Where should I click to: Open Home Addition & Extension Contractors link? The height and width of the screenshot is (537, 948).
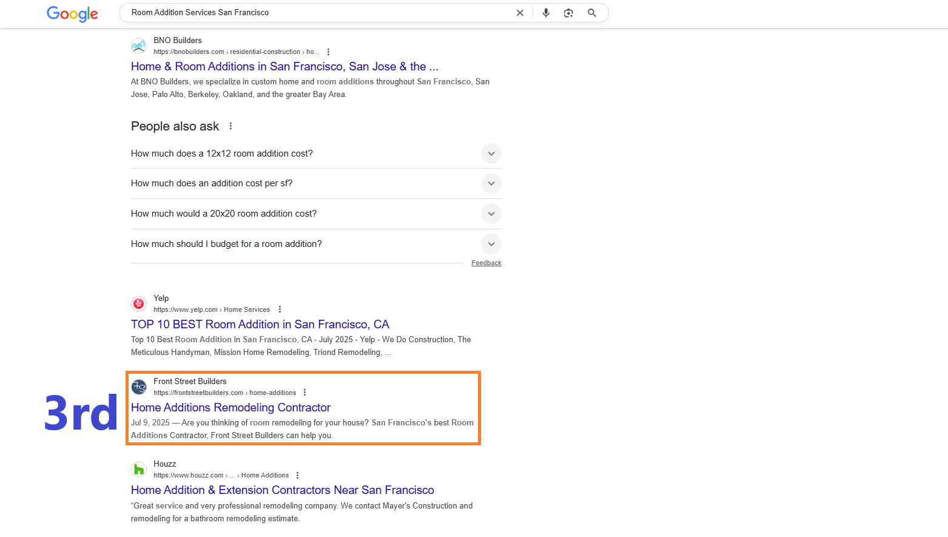[283, 490]
